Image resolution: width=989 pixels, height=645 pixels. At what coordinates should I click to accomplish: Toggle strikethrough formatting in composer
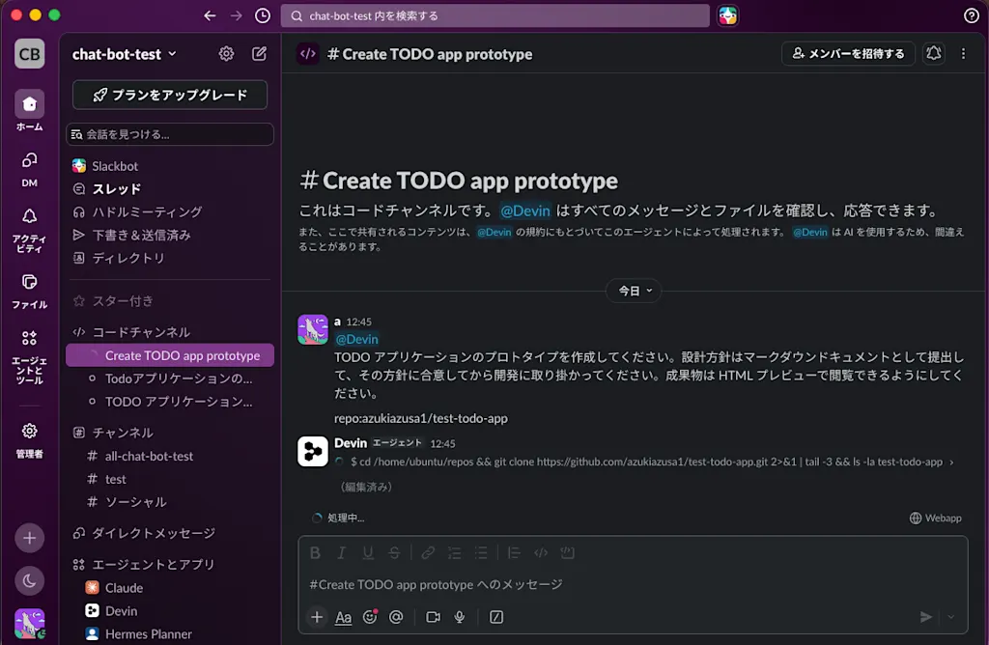(394, 553)
